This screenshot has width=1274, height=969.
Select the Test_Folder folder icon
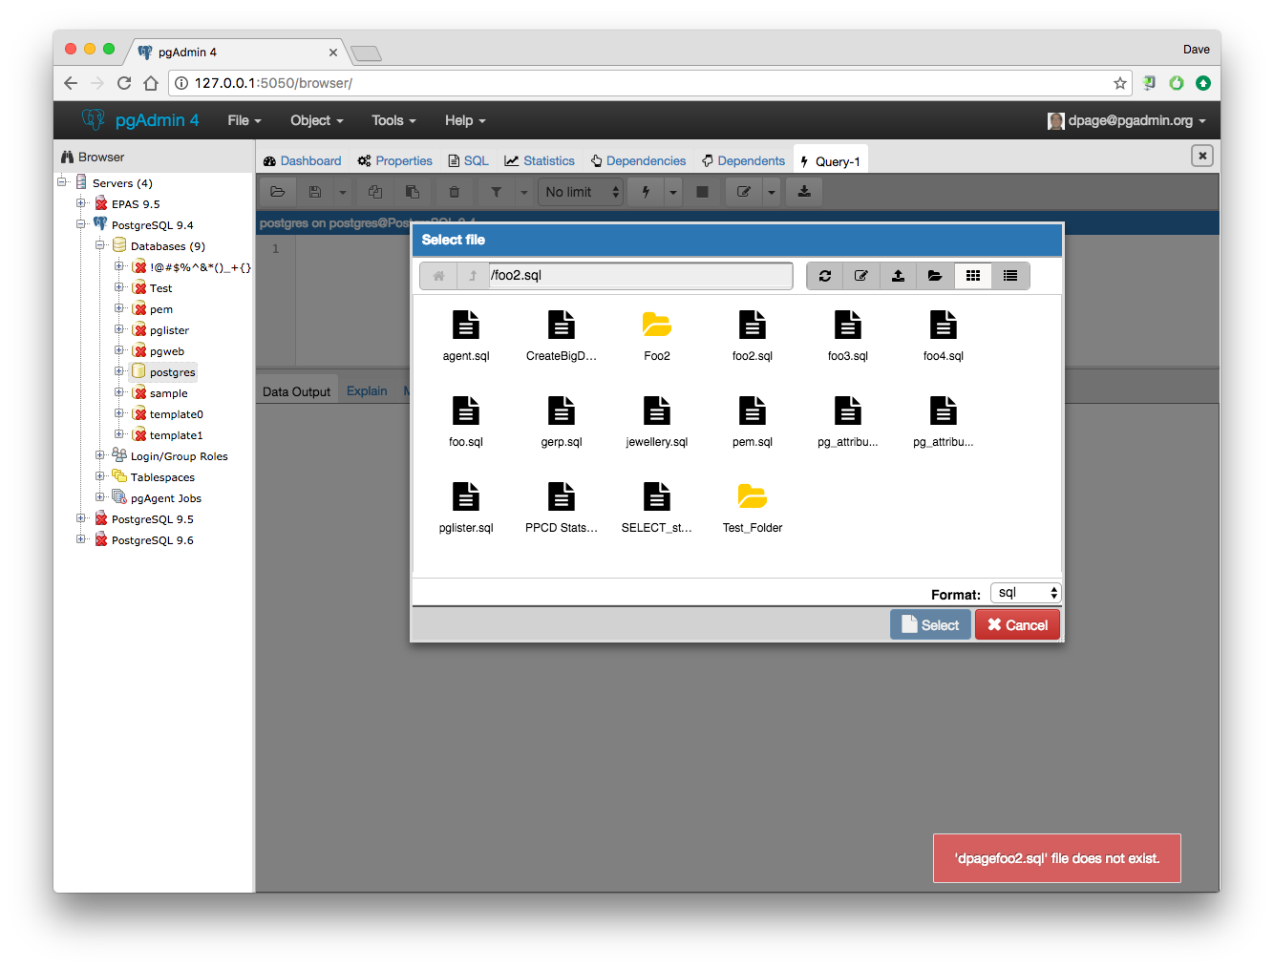[753, 497]
